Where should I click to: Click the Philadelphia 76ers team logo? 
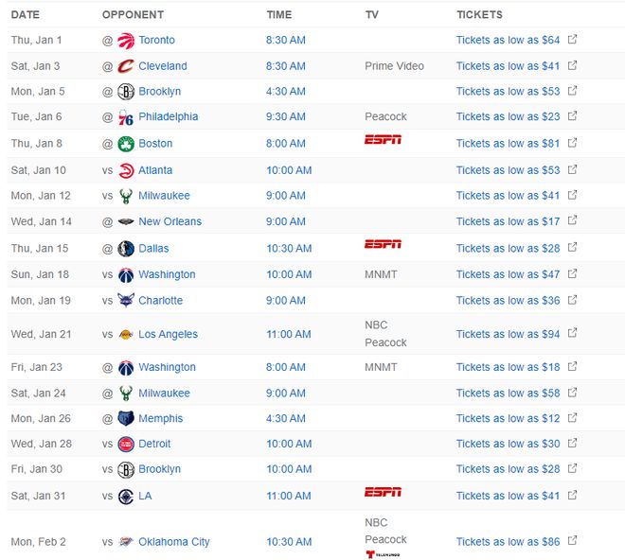point(126,117)
